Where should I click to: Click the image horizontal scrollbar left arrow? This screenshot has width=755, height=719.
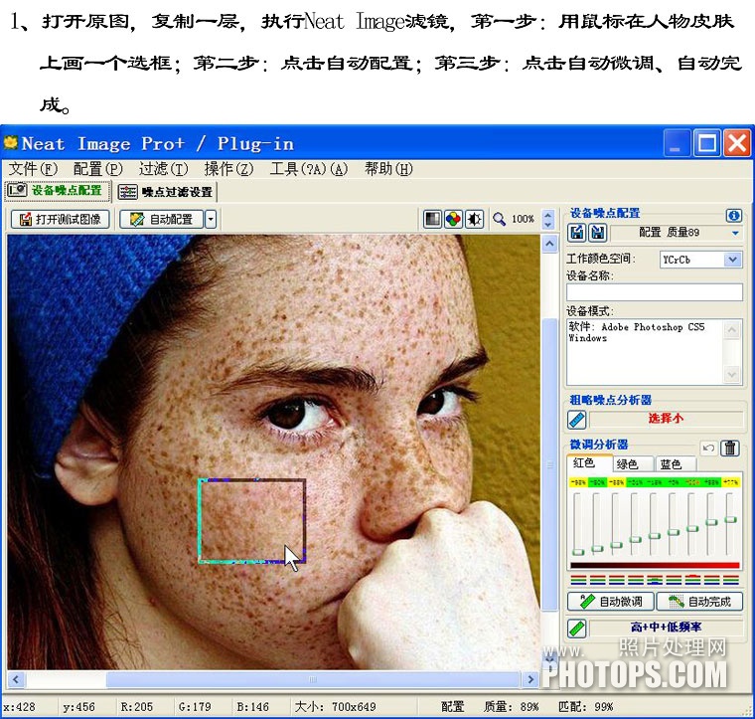16,679
